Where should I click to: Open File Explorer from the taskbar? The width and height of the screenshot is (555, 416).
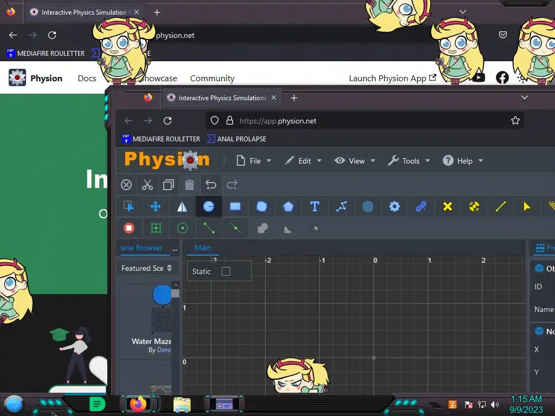[182, 405]
